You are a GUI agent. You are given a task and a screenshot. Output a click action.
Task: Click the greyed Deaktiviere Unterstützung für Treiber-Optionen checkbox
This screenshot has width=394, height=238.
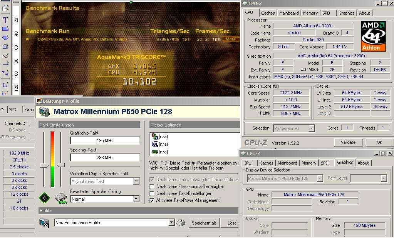[x=152, y=180]
